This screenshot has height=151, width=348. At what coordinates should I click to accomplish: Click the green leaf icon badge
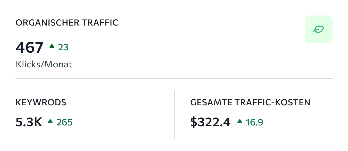coord(319,29)
